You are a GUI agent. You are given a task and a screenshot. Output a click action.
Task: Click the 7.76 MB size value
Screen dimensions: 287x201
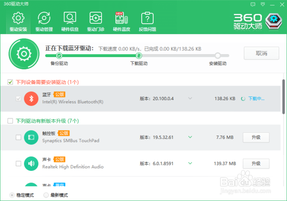point(225,137)
